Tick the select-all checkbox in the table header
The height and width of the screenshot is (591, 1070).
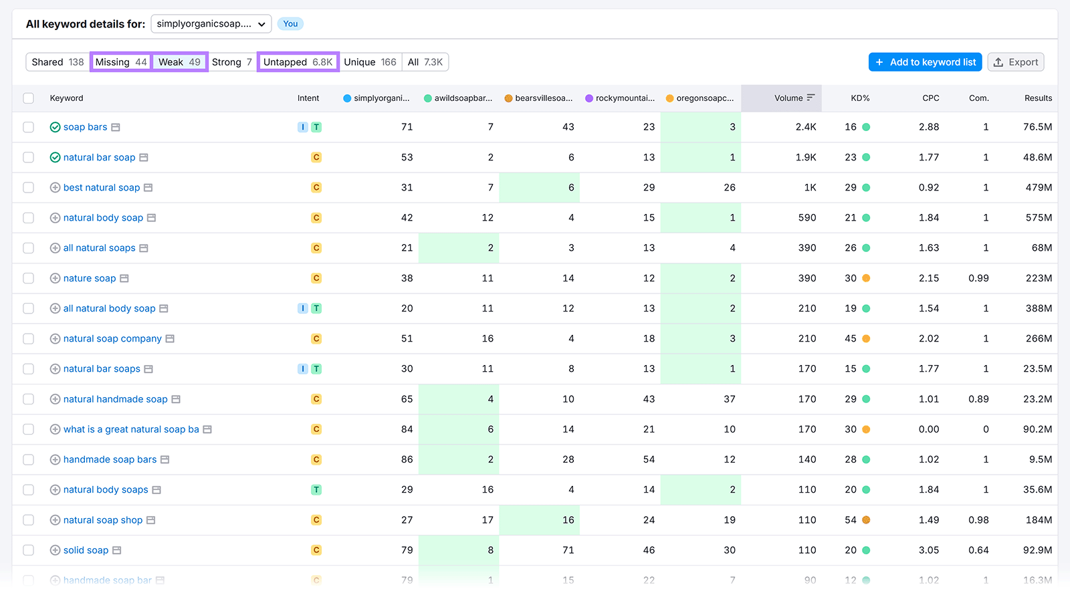click(x=28, y=98)
